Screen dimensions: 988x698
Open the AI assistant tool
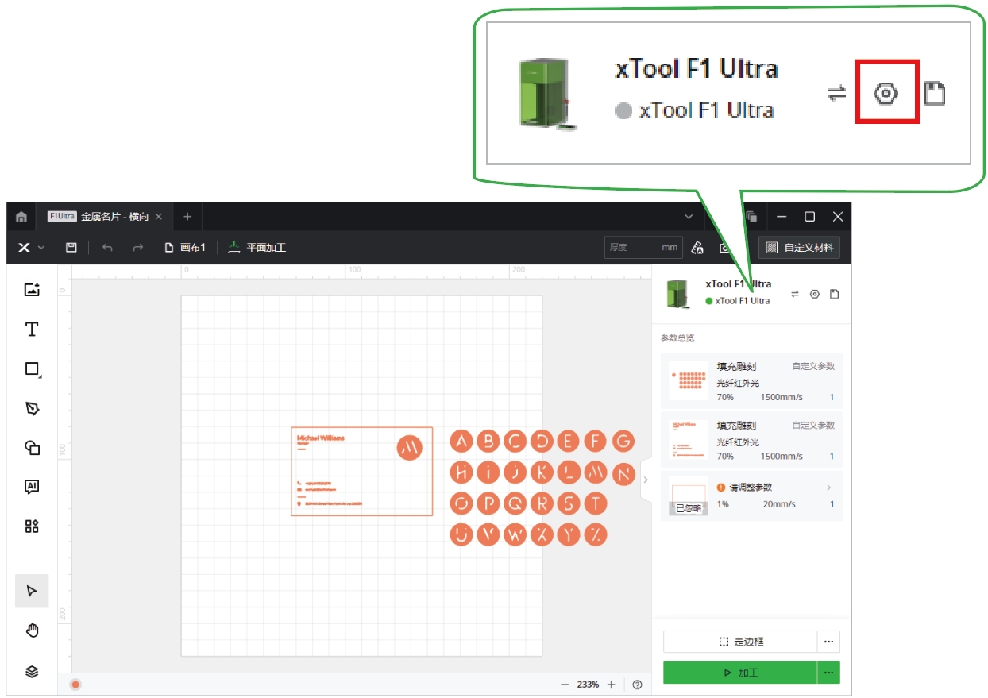32,487
